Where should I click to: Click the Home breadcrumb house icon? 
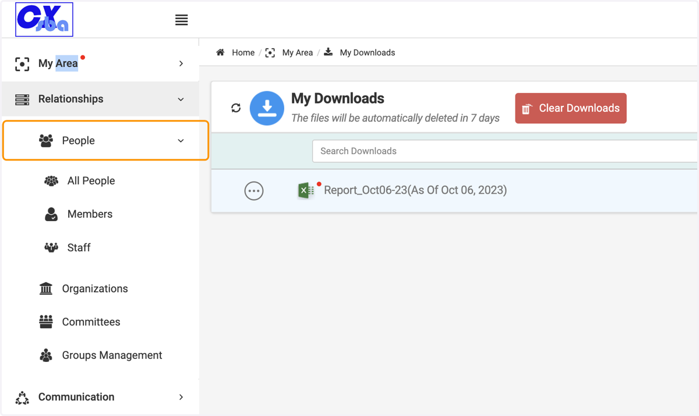coord(220,52)
